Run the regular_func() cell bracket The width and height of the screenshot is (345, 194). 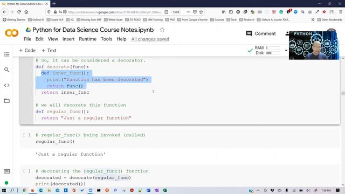pyautogui.click(x=26, y=135)
